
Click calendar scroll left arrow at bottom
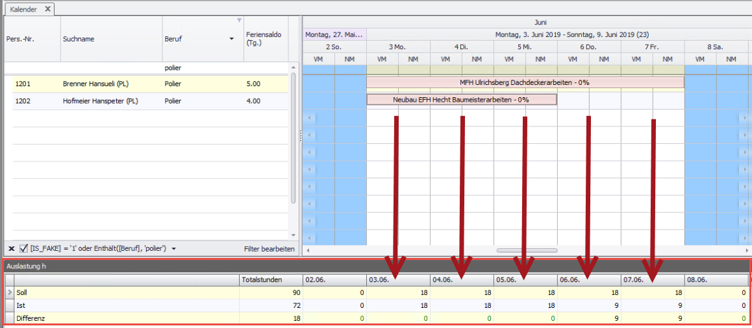(x=308, y=250)
